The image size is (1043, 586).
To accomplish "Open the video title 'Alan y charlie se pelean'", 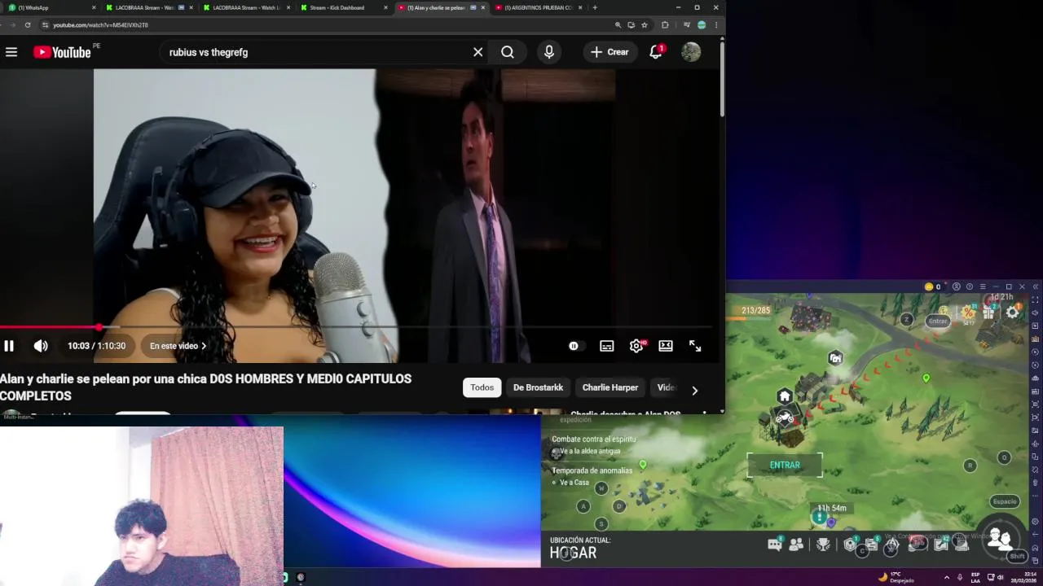I will point(205,387).
